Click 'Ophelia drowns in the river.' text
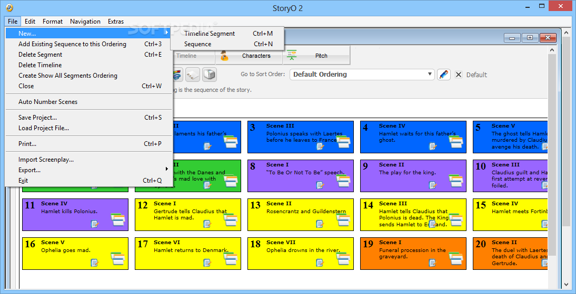Screen dimensions: 576x294 (303, 250)
